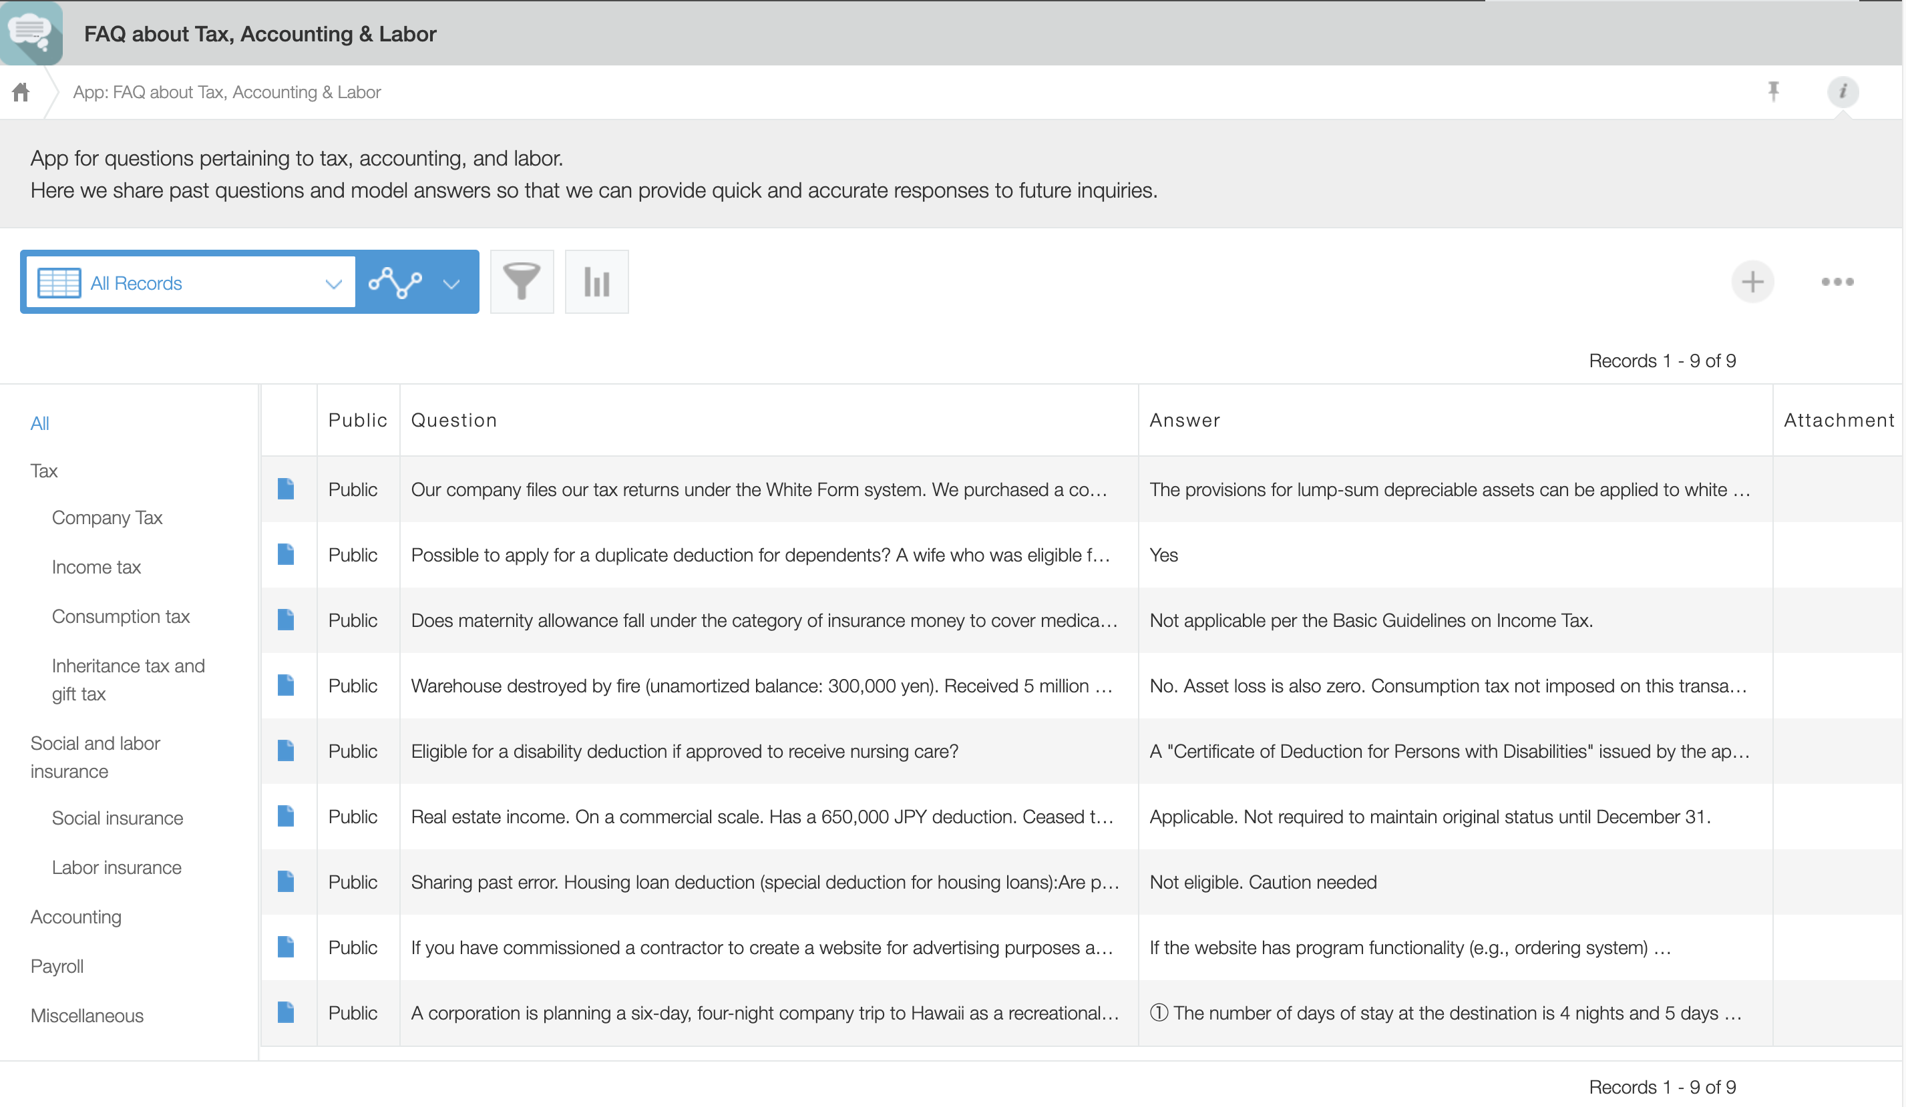Click the plus icon to add record
The width and height of the screenshot is (1906, 1107).
coord(1752,282)
